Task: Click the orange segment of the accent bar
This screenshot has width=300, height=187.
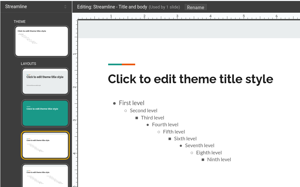Action: coord(128,64)
